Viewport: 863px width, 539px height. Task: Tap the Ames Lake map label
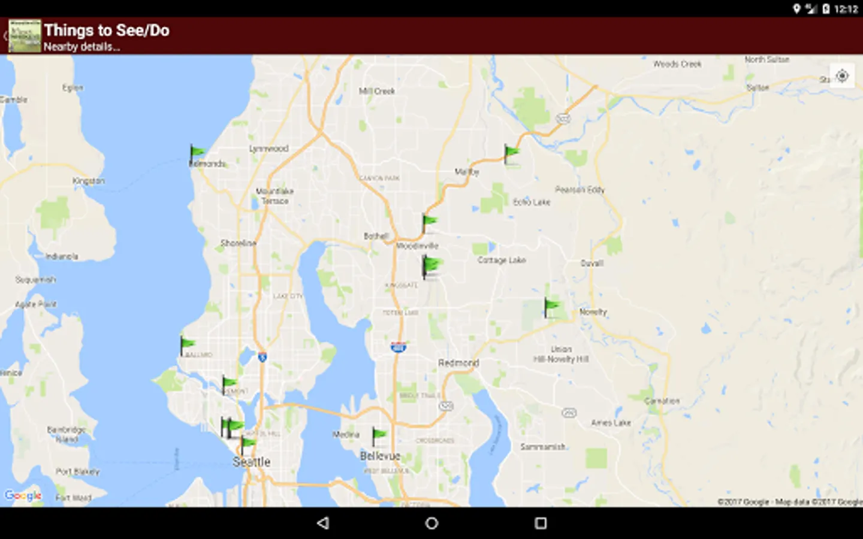[611, 423]
